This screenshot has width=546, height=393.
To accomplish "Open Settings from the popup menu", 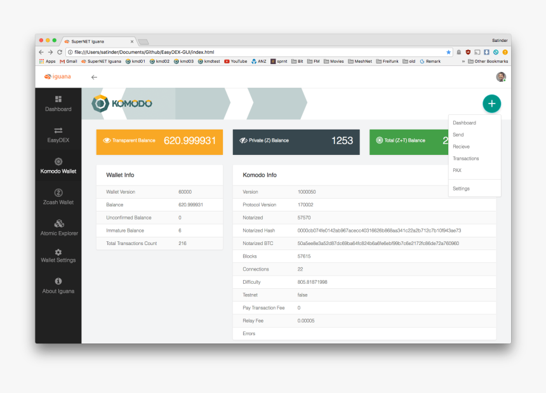I will [461, 189].
